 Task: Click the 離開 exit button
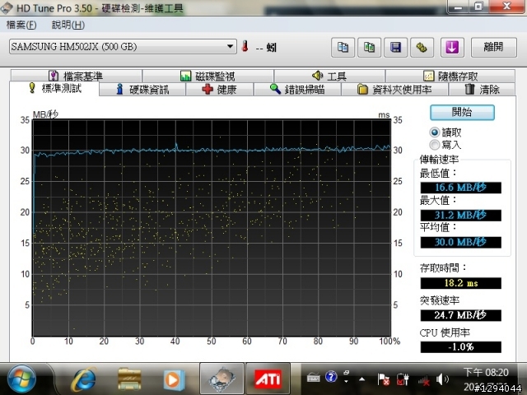(x=494, y=48)
